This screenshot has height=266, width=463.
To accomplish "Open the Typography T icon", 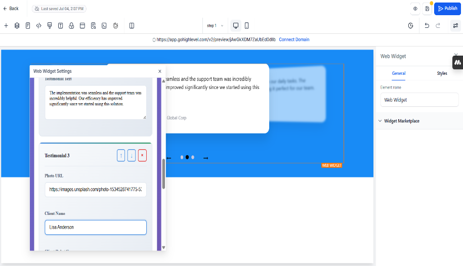I will 61,26.
